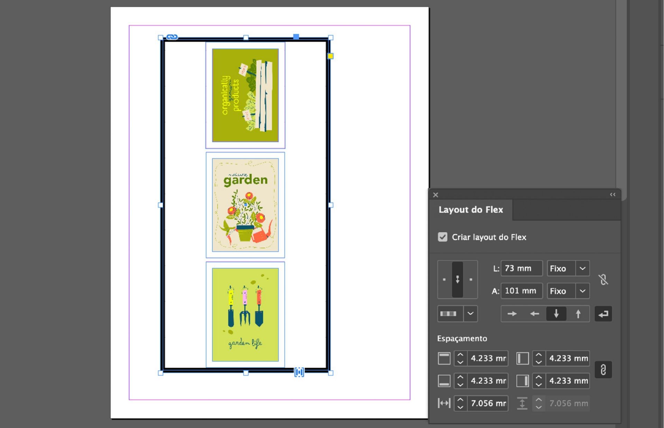Select the right spacing padding icon
Screen dimensions: 664x428
point(523,381)
